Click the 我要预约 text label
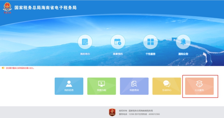The image size is (224, 118). tap(118, 54)
